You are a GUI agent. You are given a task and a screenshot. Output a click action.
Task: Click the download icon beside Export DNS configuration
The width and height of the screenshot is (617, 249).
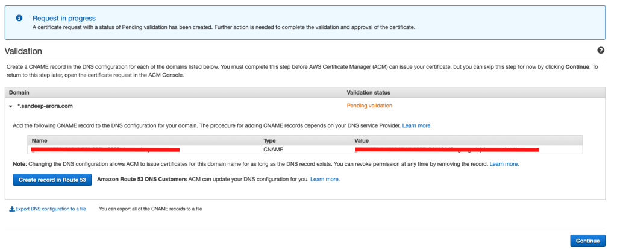pos(11,209)
